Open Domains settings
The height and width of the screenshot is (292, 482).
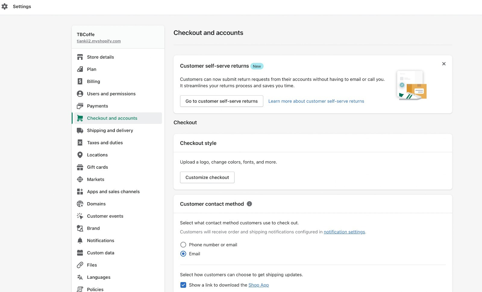click(96, 204)
